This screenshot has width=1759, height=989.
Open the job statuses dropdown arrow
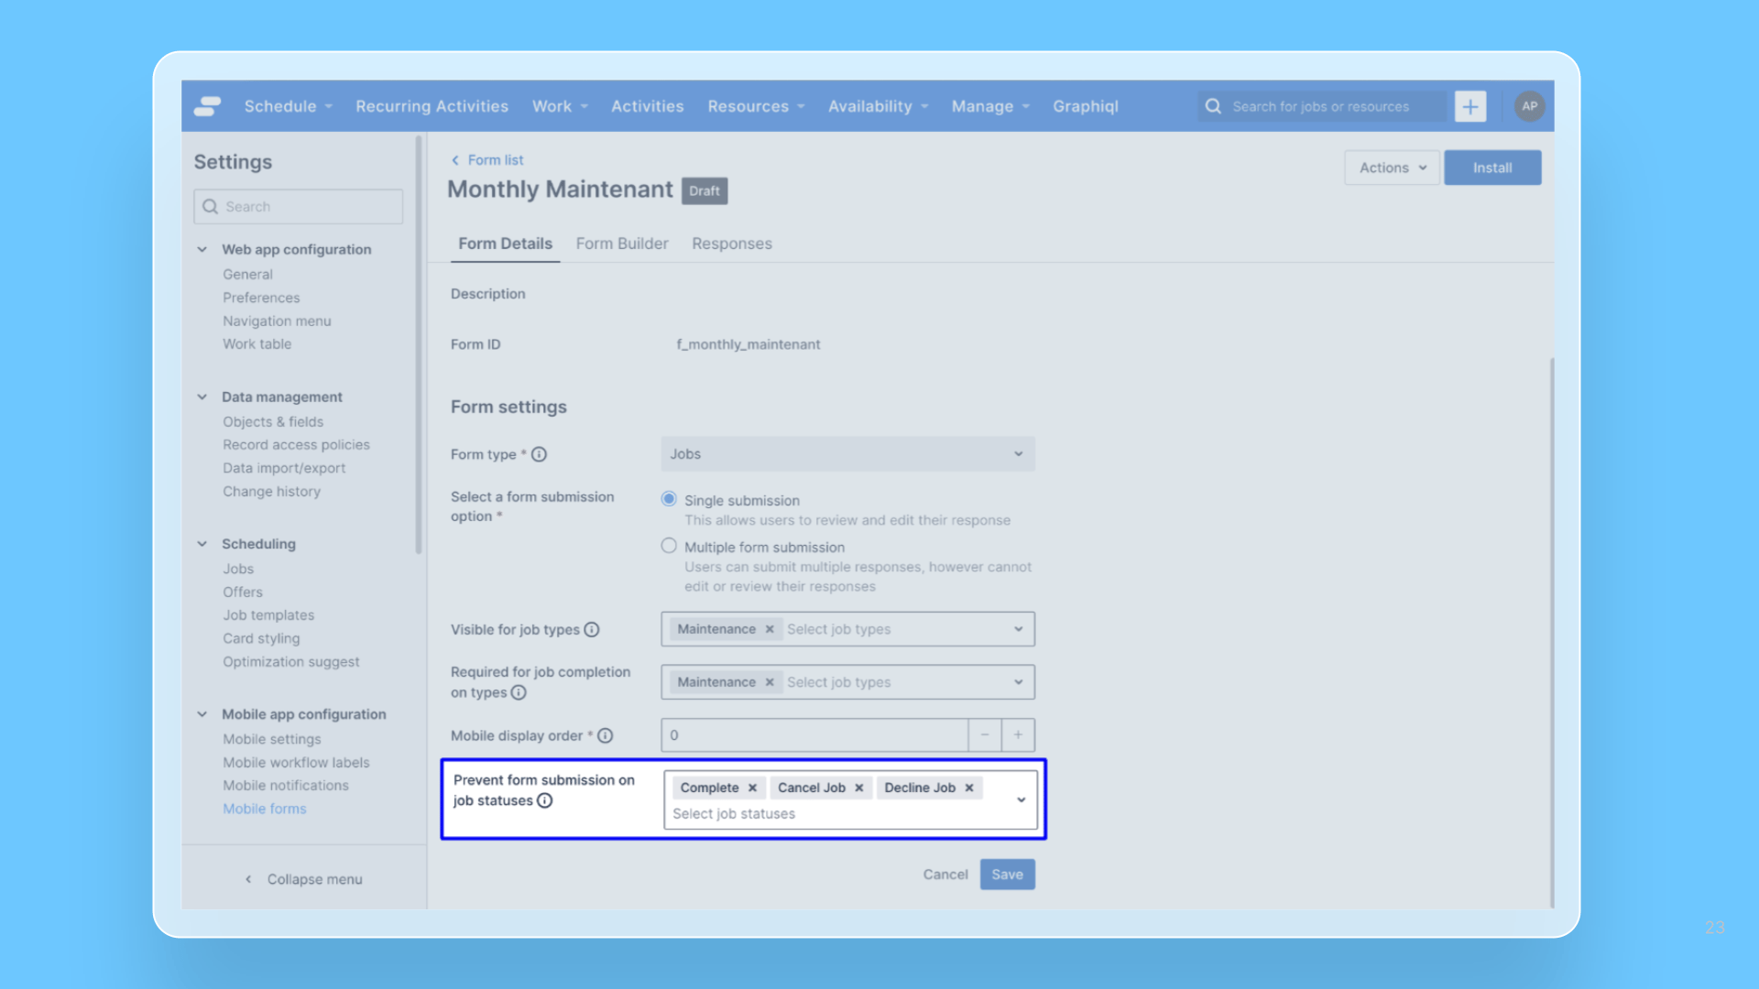point(1021,800)
